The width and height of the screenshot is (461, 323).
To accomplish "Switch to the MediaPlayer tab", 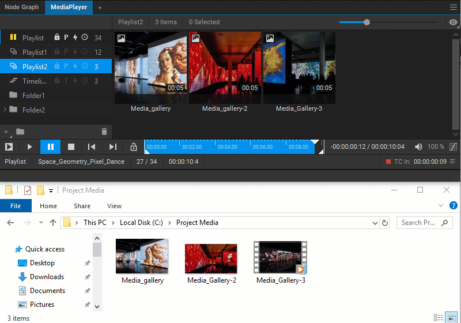I will (69, 7).
